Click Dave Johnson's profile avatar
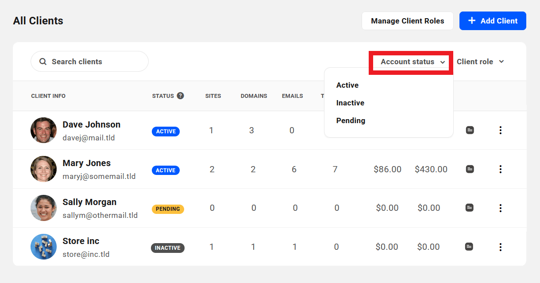This screenshot has width=540, height=283. pyautogui.click(x=43, y=130)
